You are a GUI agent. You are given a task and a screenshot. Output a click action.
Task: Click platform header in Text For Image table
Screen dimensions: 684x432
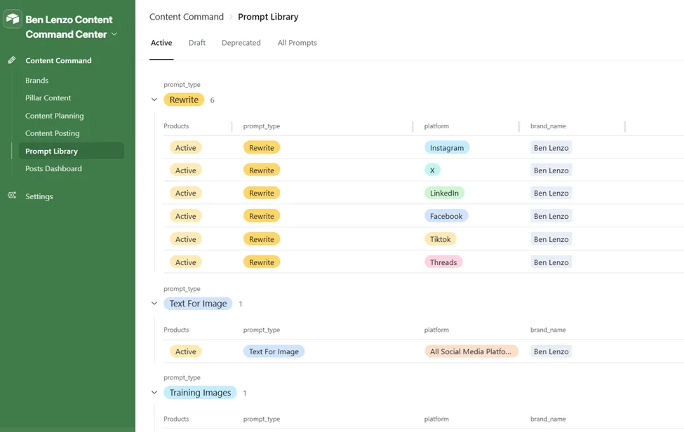[436, 330]
